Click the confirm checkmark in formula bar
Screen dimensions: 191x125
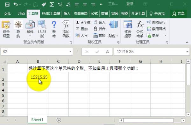pyautogui.click(x=97, y=52)
